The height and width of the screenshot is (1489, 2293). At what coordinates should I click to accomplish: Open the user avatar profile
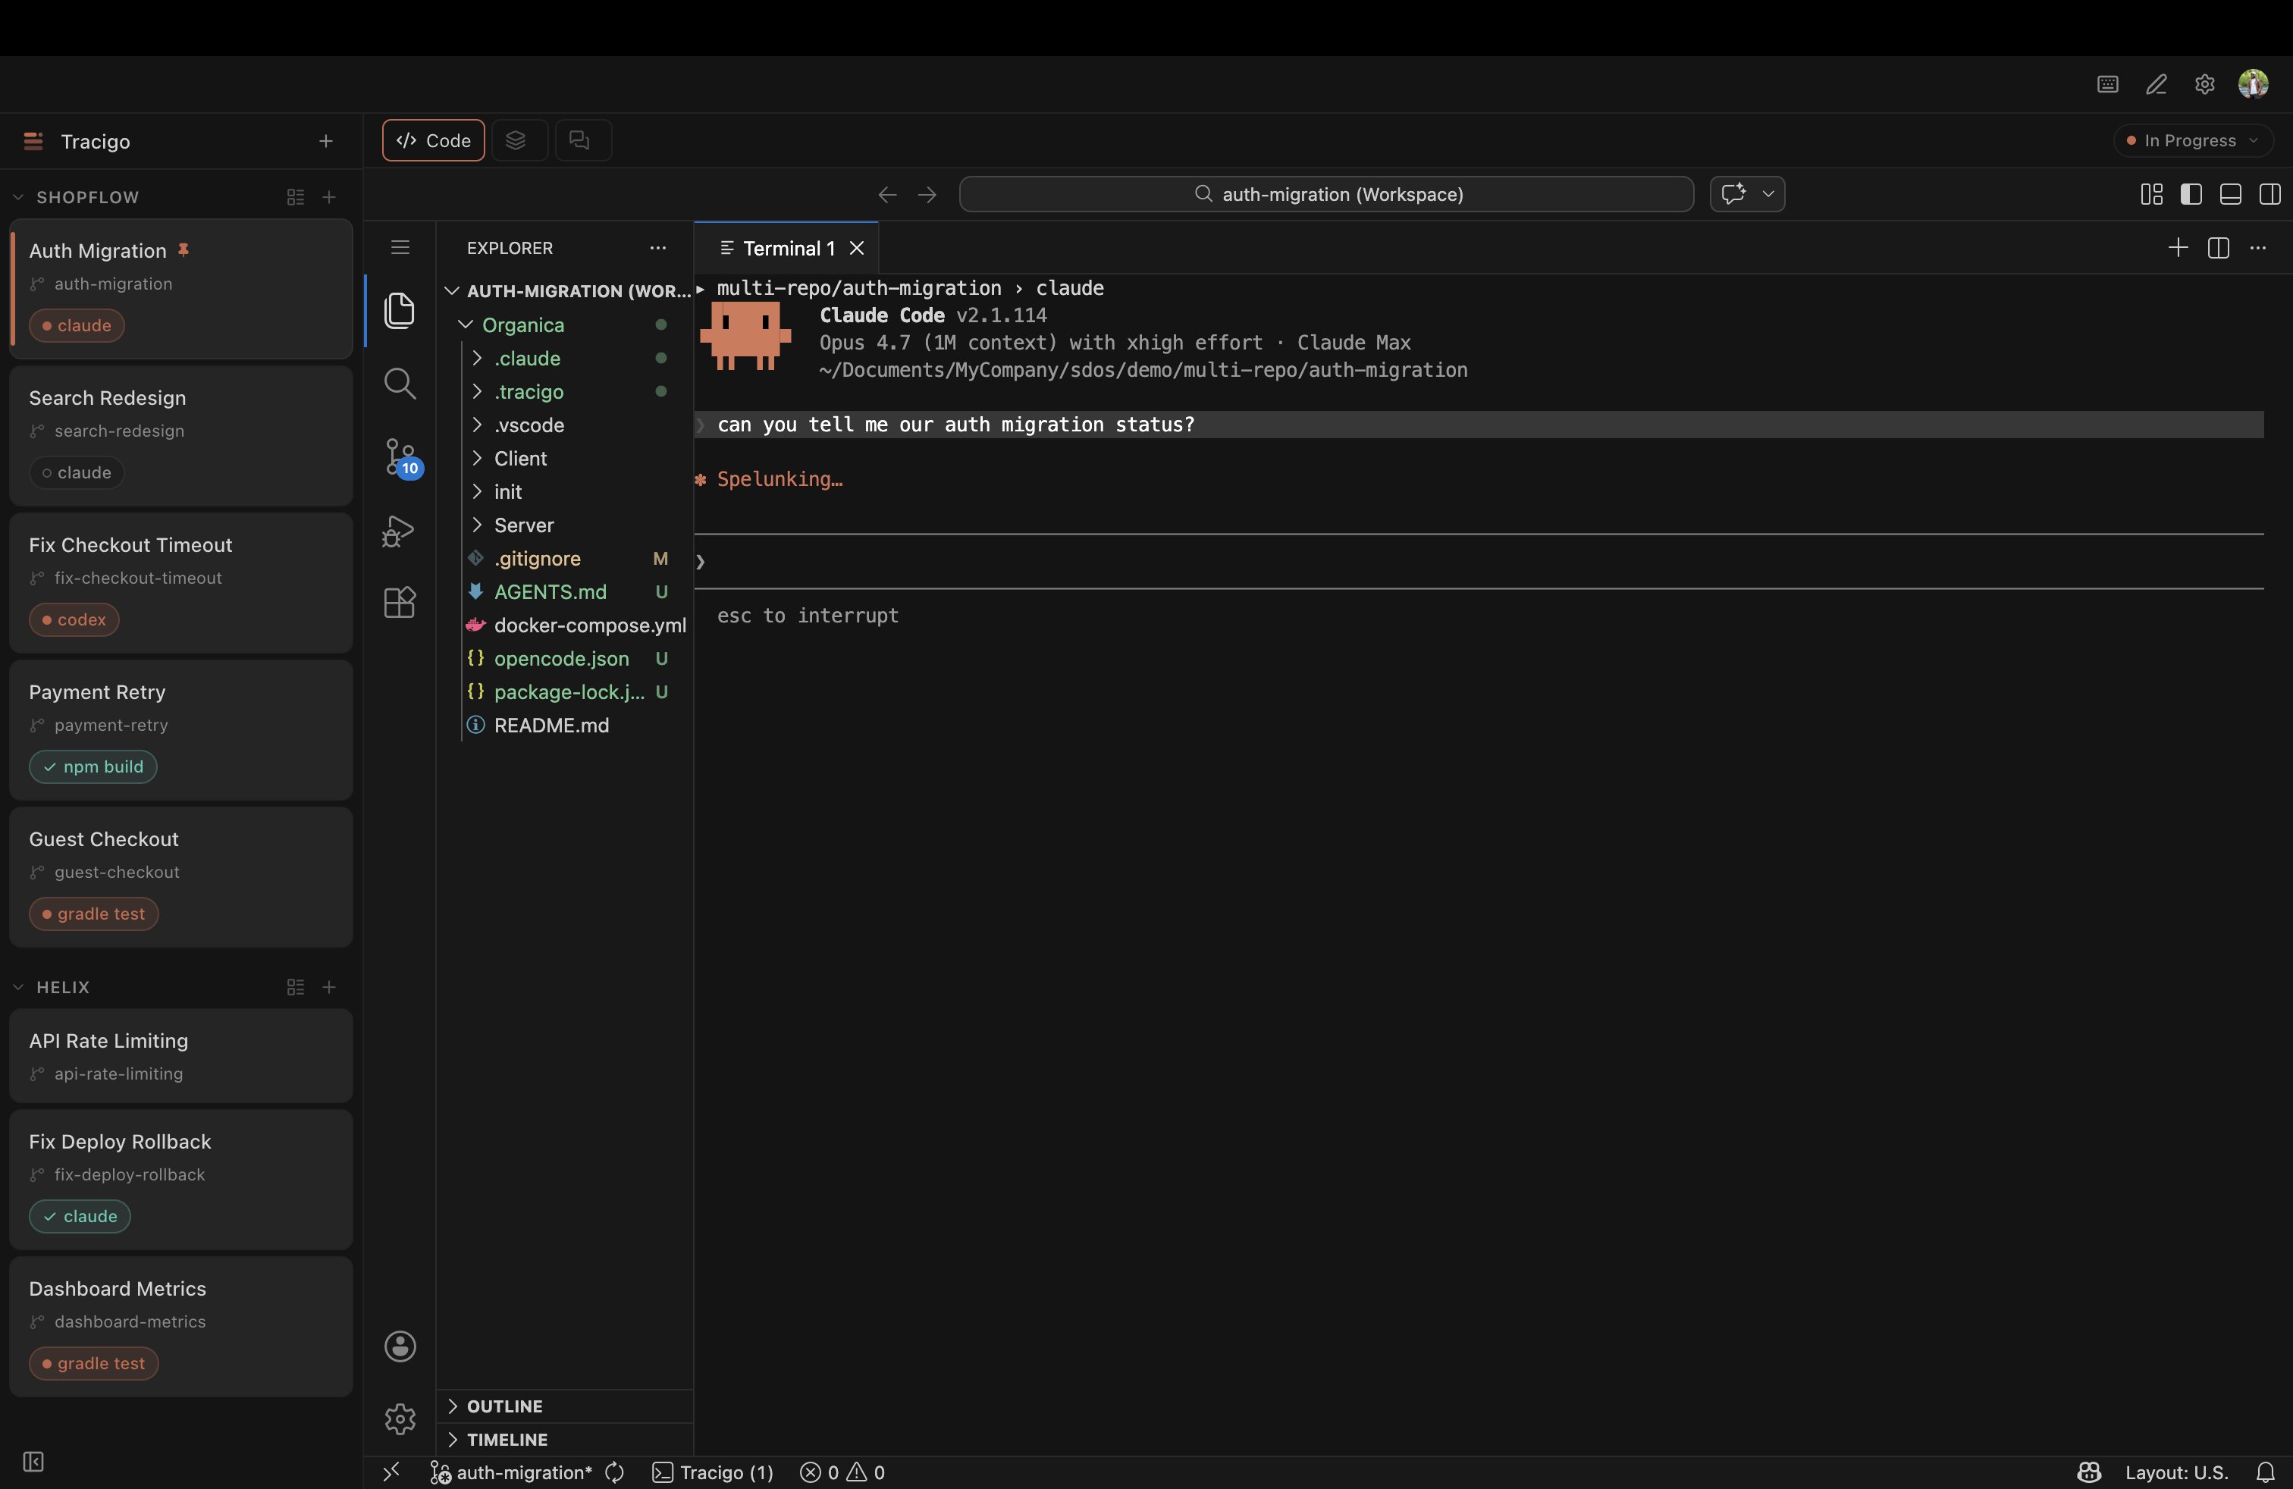click(2254, 85)
